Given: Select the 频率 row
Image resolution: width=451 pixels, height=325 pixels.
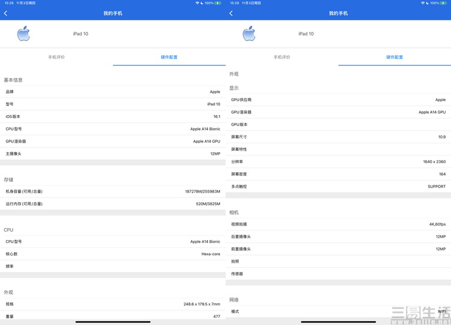Looking at the screenshot, I should pyautogui.click(x=113, y=266).
